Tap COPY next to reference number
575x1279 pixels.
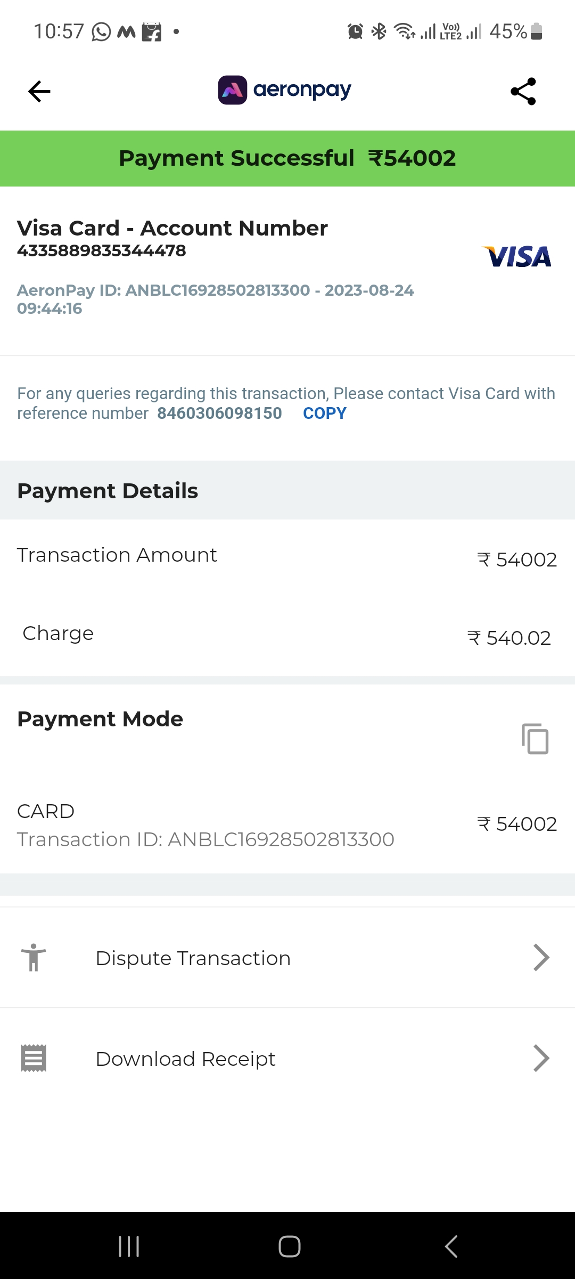tap(324, 414)
